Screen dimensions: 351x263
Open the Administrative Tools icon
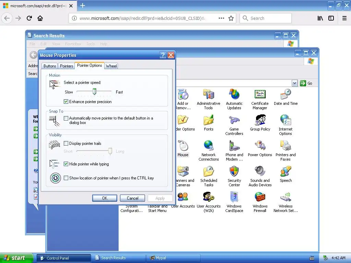(208, 99)
